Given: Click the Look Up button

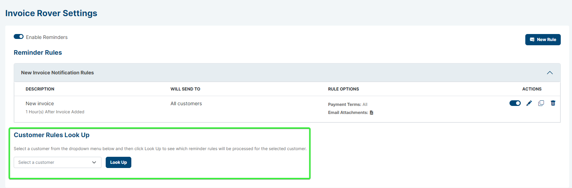Looking at the screenshot, I should coord(118,162).
